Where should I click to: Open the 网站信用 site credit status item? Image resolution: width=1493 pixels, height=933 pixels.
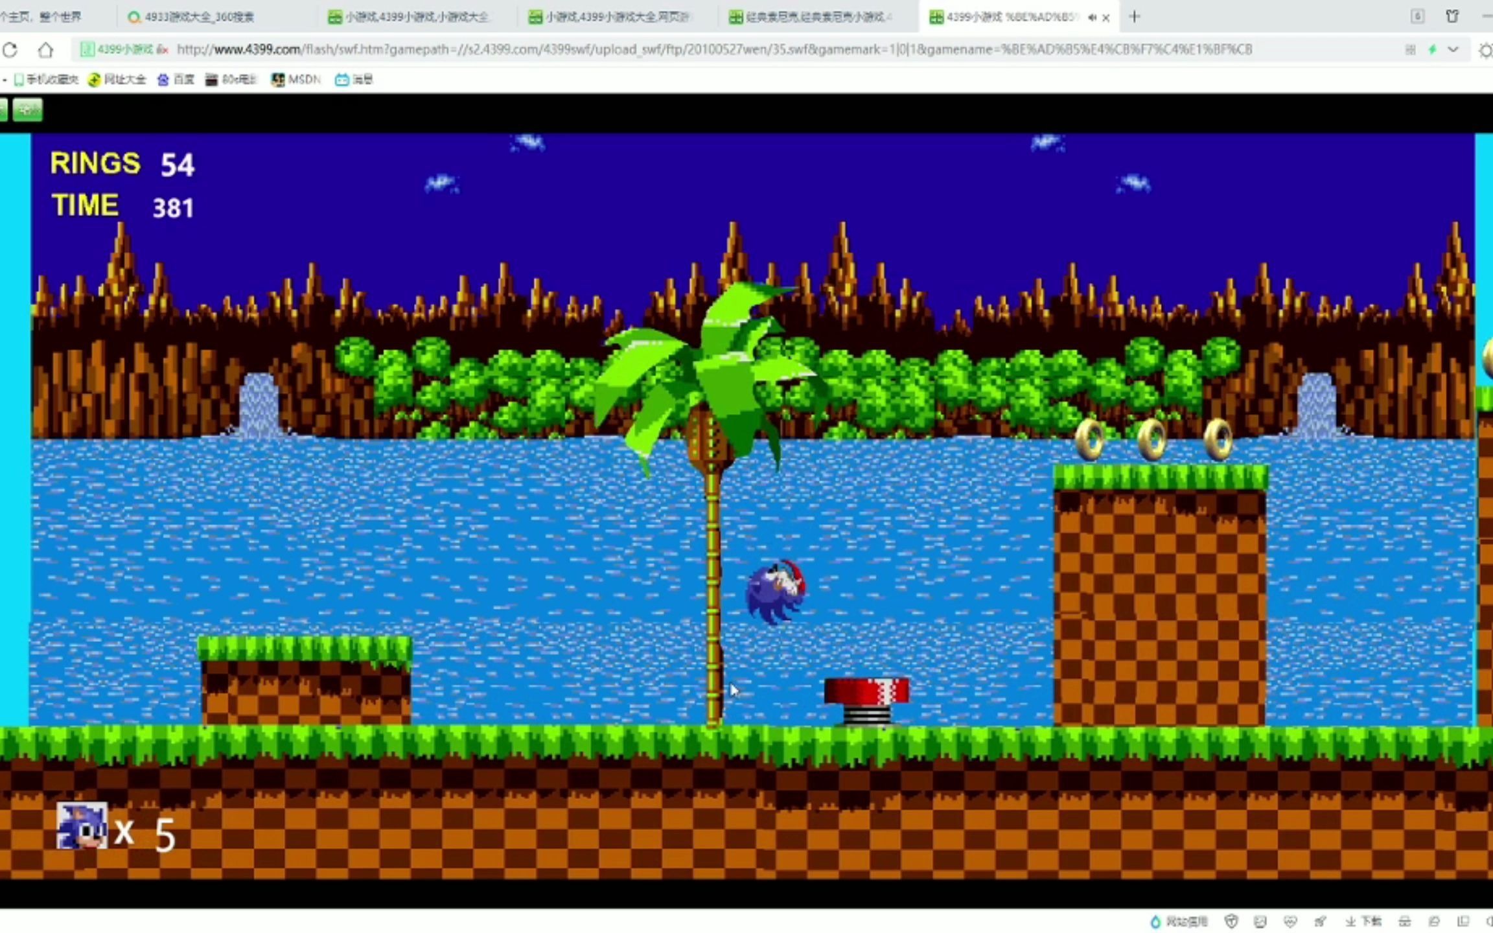(x=1179, y=921)
